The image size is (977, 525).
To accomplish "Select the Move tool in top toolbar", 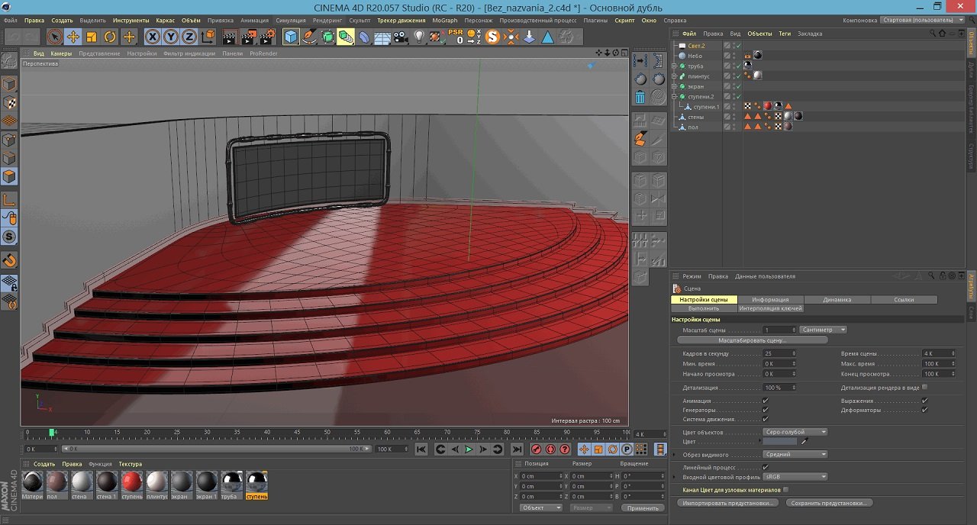I will (73, 37).
